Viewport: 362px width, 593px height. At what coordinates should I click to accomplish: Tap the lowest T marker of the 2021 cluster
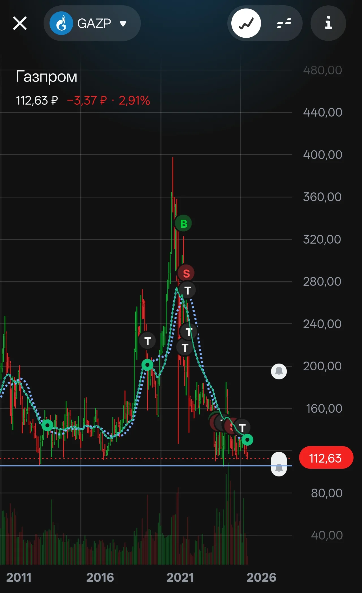coord(185,347)
